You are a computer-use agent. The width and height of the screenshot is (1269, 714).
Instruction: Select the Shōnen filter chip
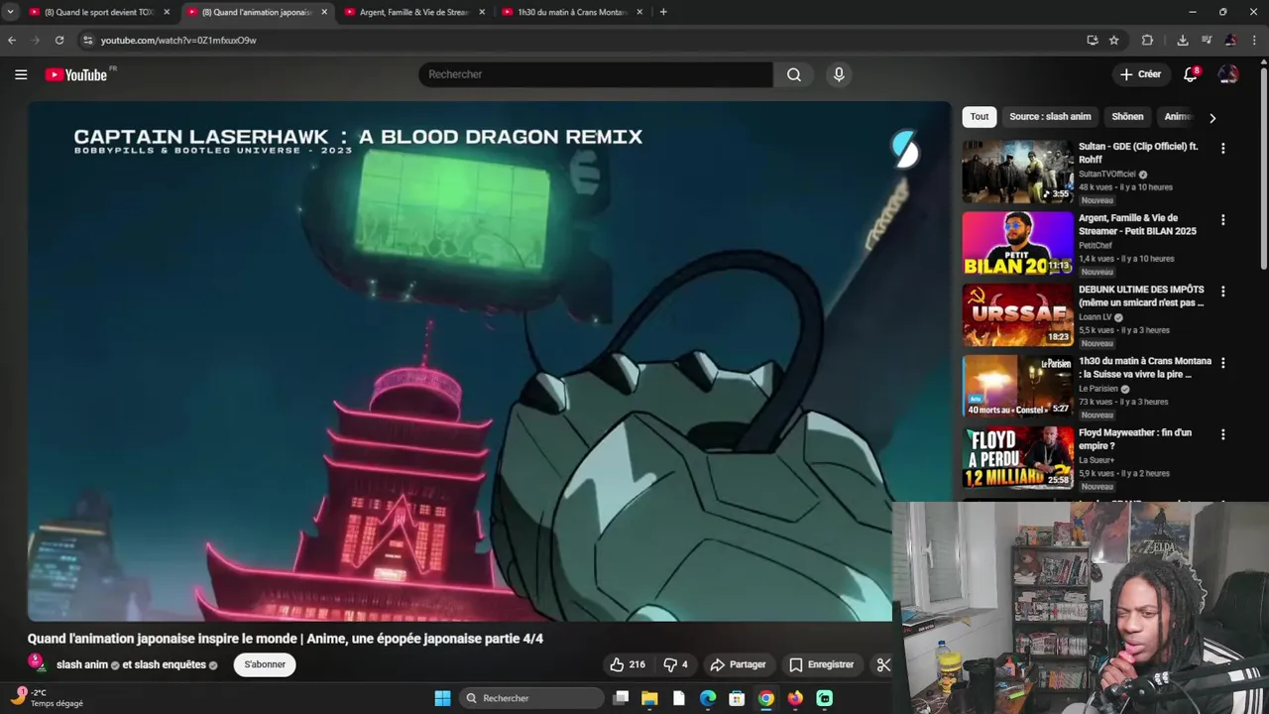pyautogui.click(x=1127, y=117)
